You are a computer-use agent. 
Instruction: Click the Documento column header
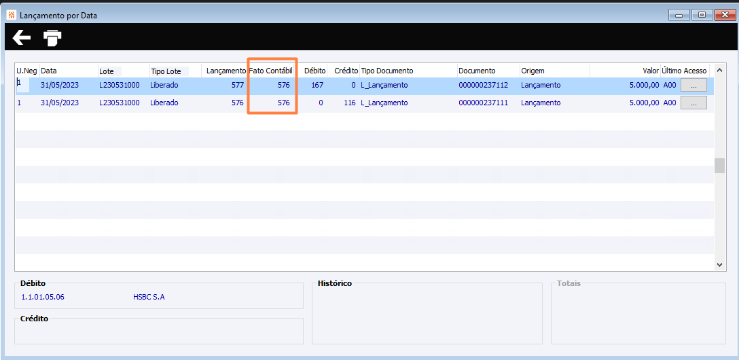click(x=477, y=71)
